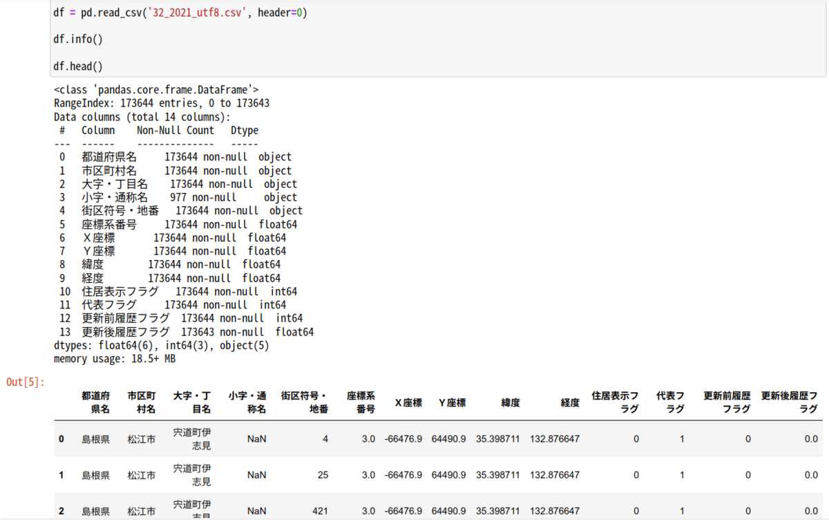829x520 pixels.
Task: Select the 緯度 column header
Action: [510, 403]
